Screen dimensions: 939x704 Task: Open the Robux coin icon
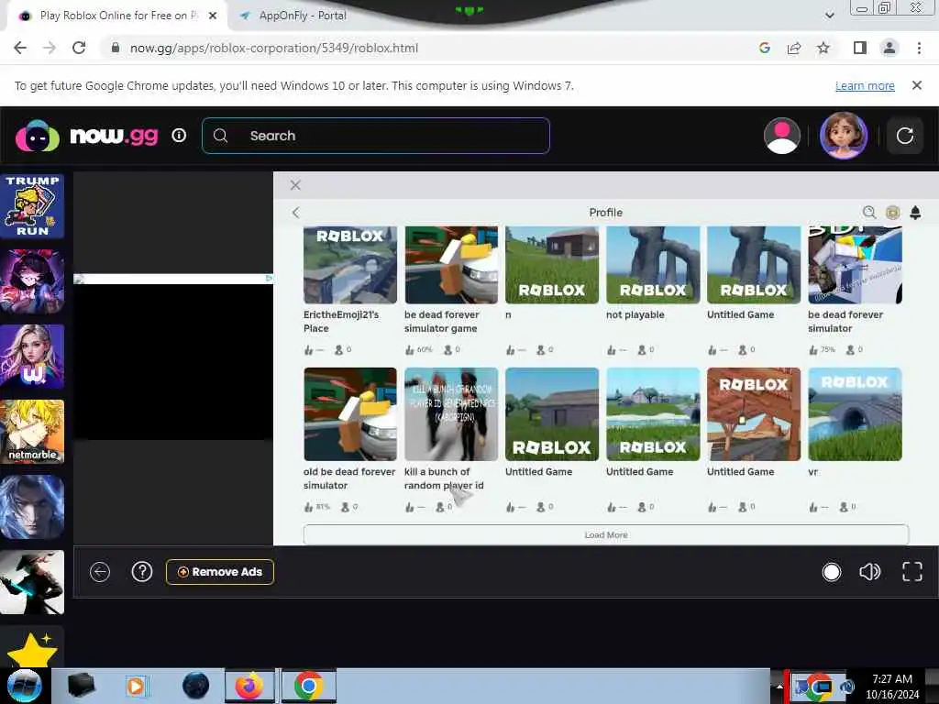pos(892,213)
